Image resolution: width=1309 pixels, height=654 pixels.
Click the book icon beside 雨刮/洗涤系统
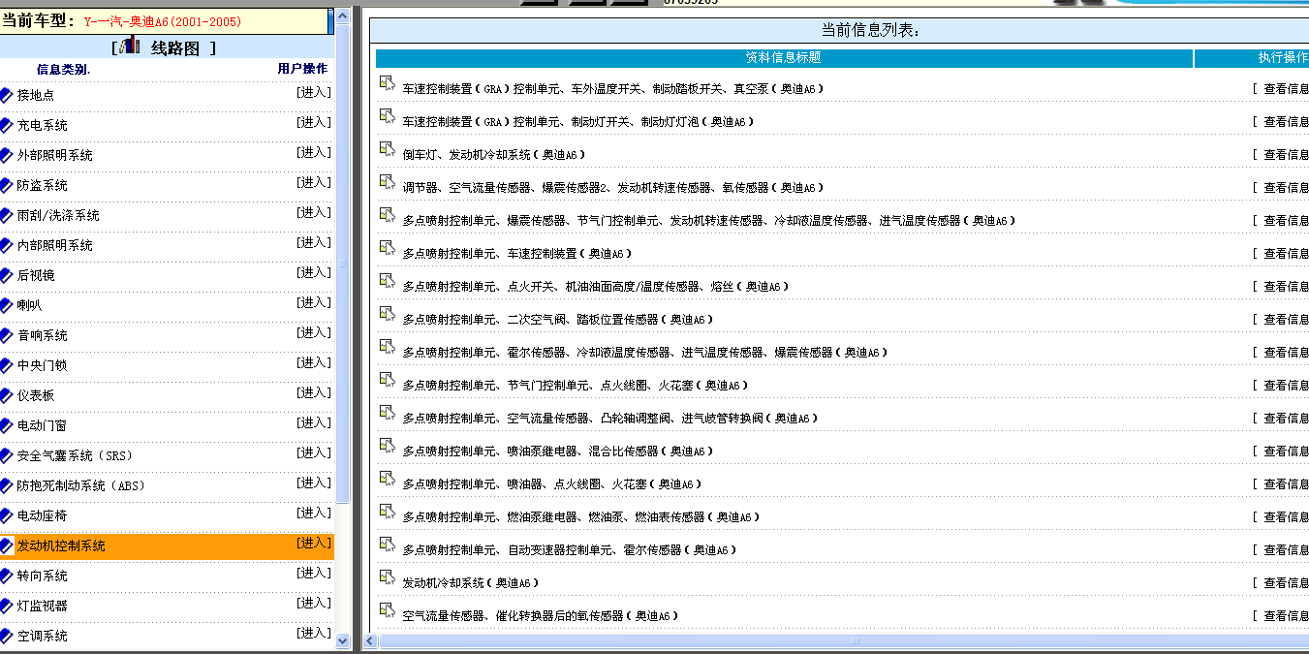click(7, 215)
